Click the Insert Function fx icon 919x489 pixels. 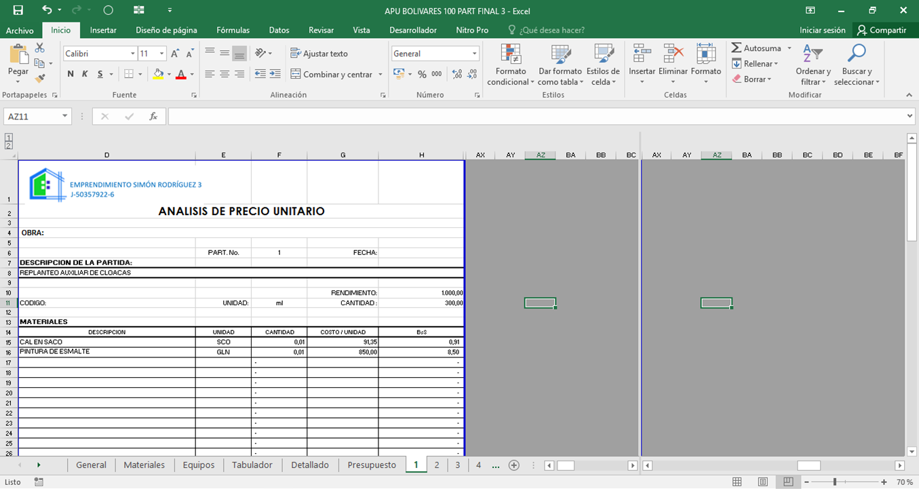154,117
